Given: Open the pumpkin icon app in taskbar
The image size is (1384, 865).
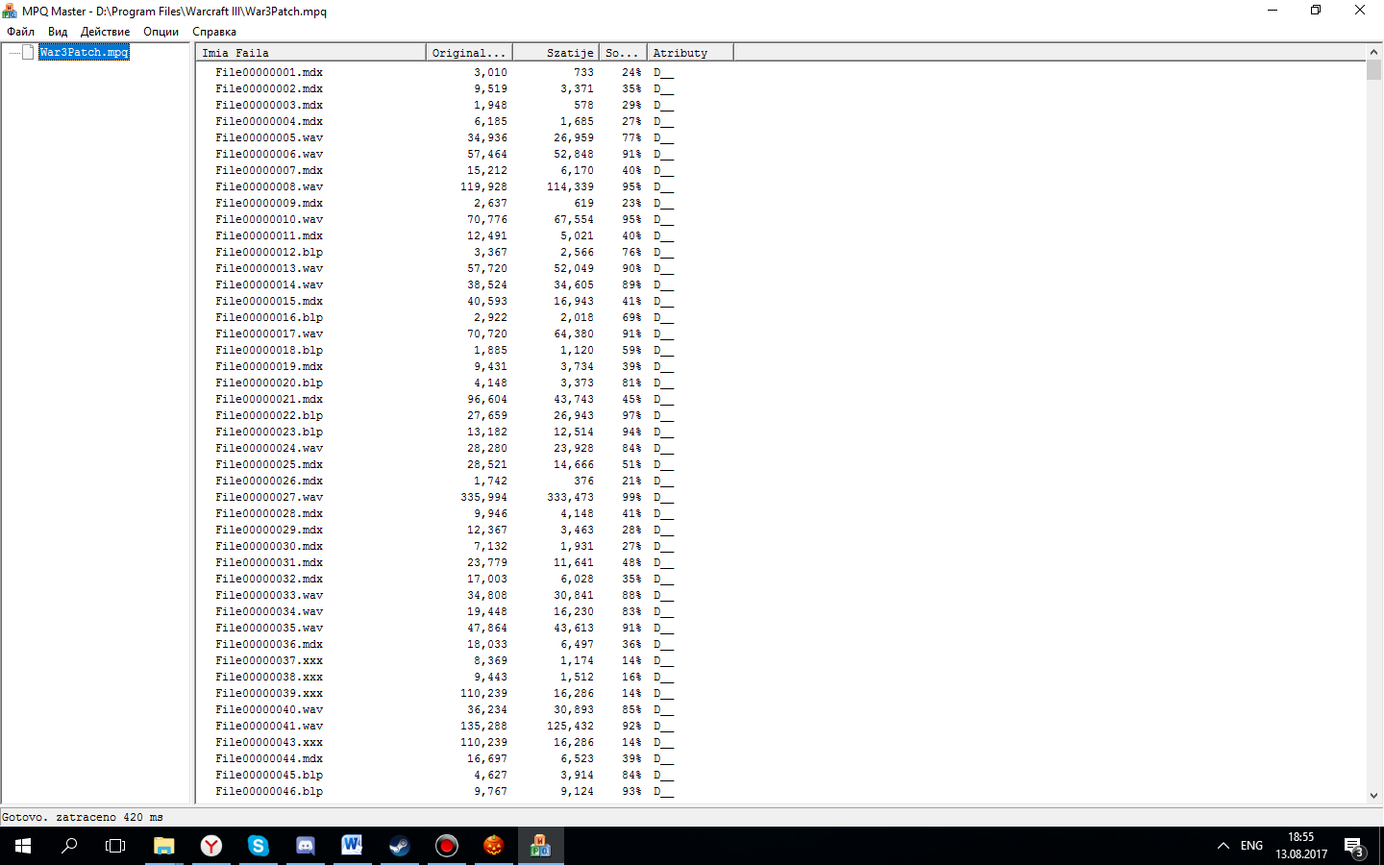Looking at the screenshot, I should [x=493, y=846].
